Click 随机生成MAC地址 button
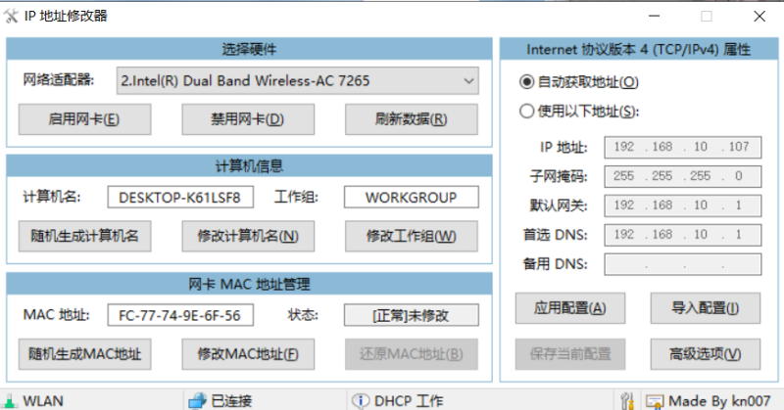Image resolution: width=784 pixels, height=410 pixels. point(84,353)
